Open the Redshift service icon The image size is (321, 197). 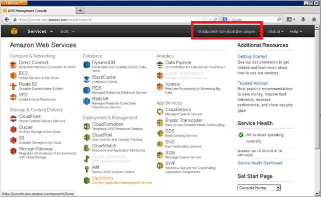[x=86, y=101]
